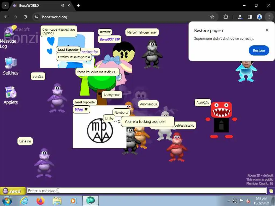Open the Action Center flag icon
Image resolution: width=275 pixels, height=206 pixels.
[241, 201]
